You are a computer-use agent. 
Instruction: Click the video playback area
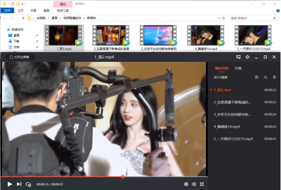(104, 119)
